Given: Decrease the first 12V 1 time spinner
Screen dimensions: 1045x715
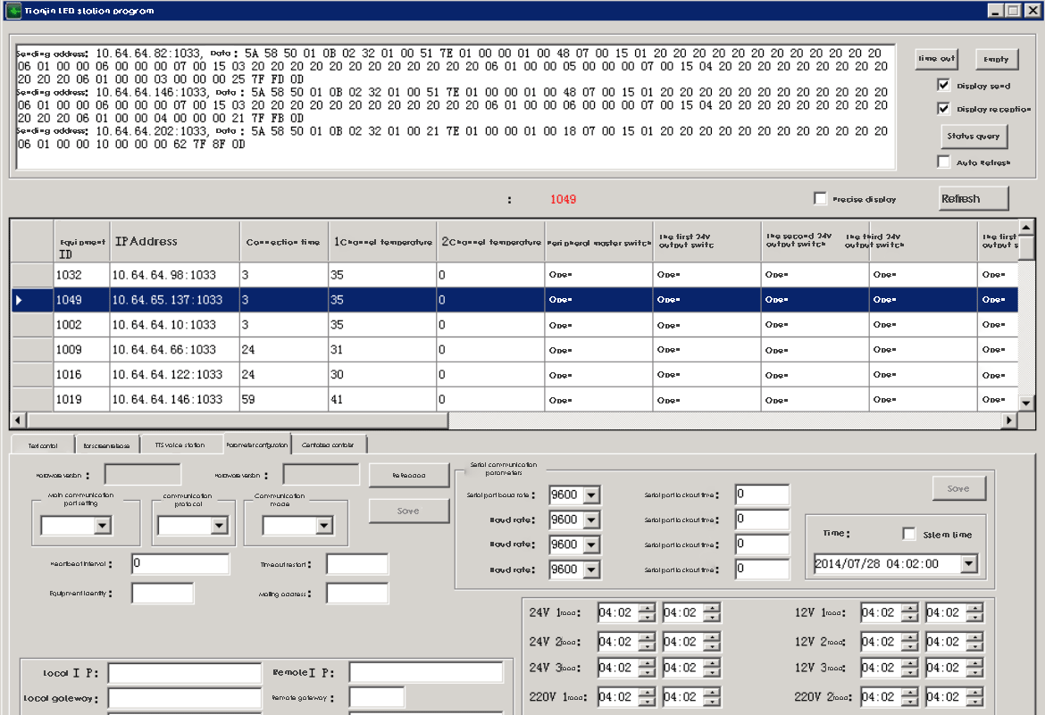Looking at the screenshot, I should point(909,618).
